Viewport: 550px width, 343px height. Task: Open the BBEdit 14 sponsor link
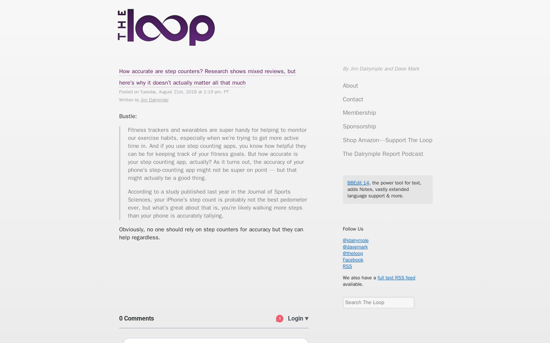358,183
